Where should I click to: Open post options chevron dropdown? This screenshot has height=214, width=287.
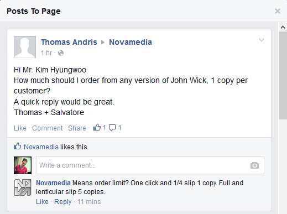[x=262, y=40]
